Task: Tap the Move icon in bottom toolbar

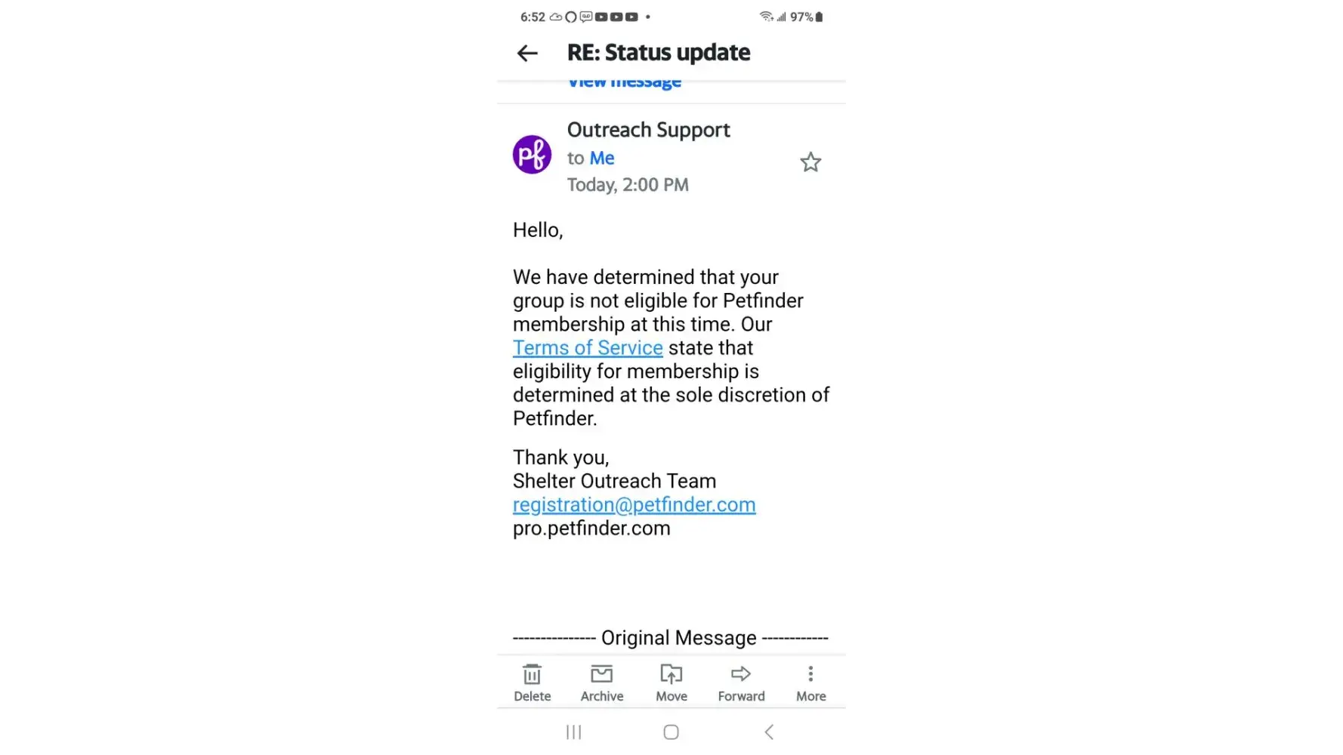Action: pos(671,682)
